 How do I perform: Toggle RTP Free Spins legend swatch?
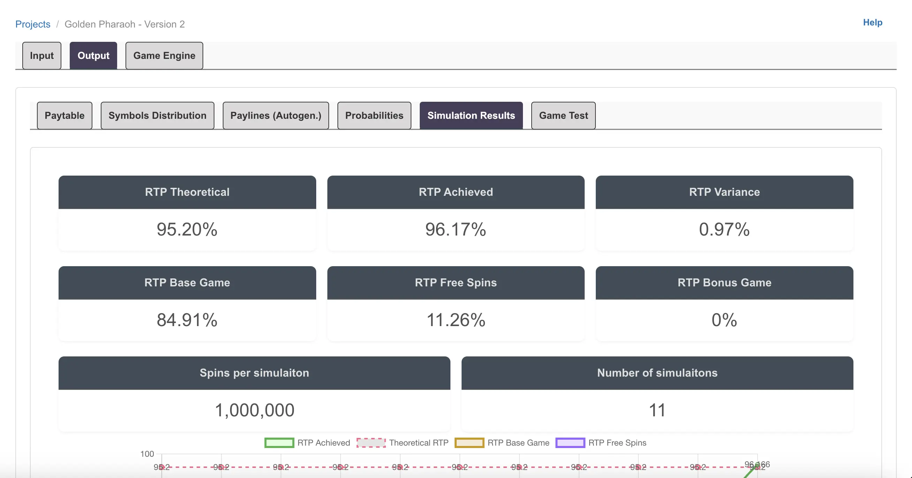click(570, 442)
